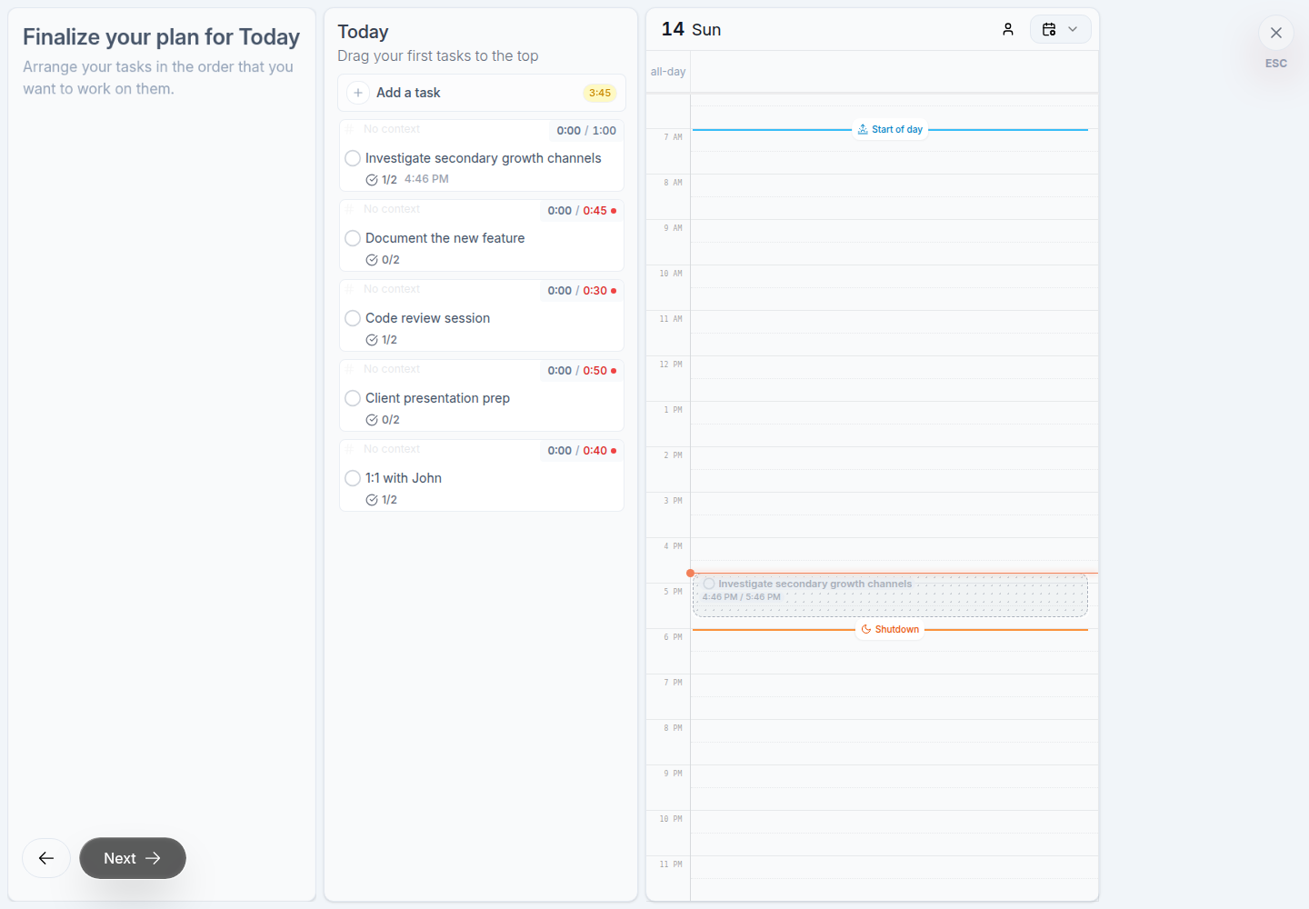Image resolution: width=1309 pixels, height=909 pixels.
Task: Click the 0:45 planned time on Document task
Action: [x=595, y=211]
